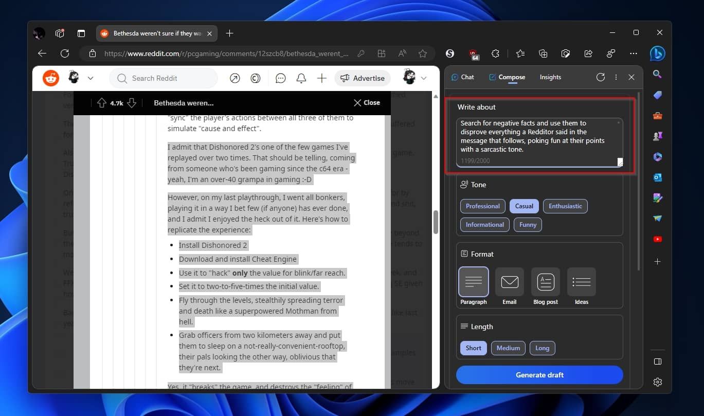
Task: Select the Bethesda Reddit browser tab
Action: coord(156,33)
